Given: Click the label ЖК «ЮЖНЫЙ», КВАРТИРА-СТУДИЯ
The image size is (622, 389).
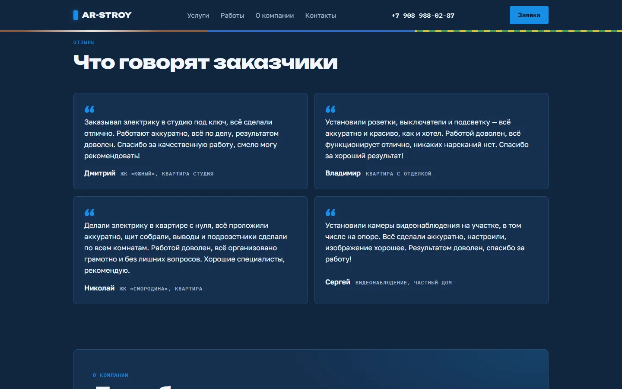Looking at the screenshot, I should [x=167, y=174].
